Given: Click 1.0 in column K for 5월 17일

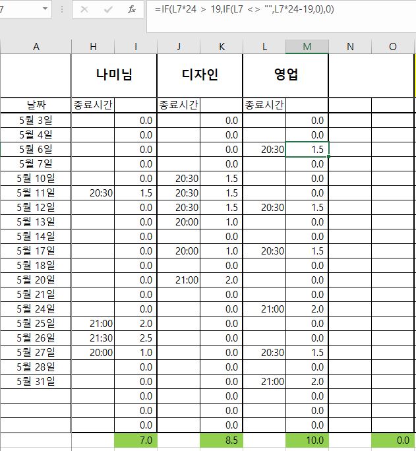Looking at the screenshot, I should click(x=222, y=251).
